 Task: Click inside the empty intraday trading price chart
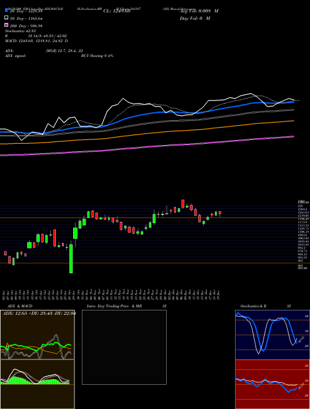click(124, 347)
